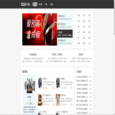Choose the top-row middle pill in the category grid
The width and height of the screenshot is (115, 115).
(84, 16)
